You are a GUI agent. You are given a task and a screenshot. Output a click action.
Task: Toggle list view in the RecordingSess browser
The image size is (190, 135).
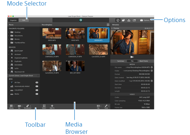[108, 25]
